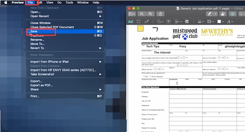245x132 pixels.
Task: Choose Save from the File menu
Action: click(x=64, y=31)
